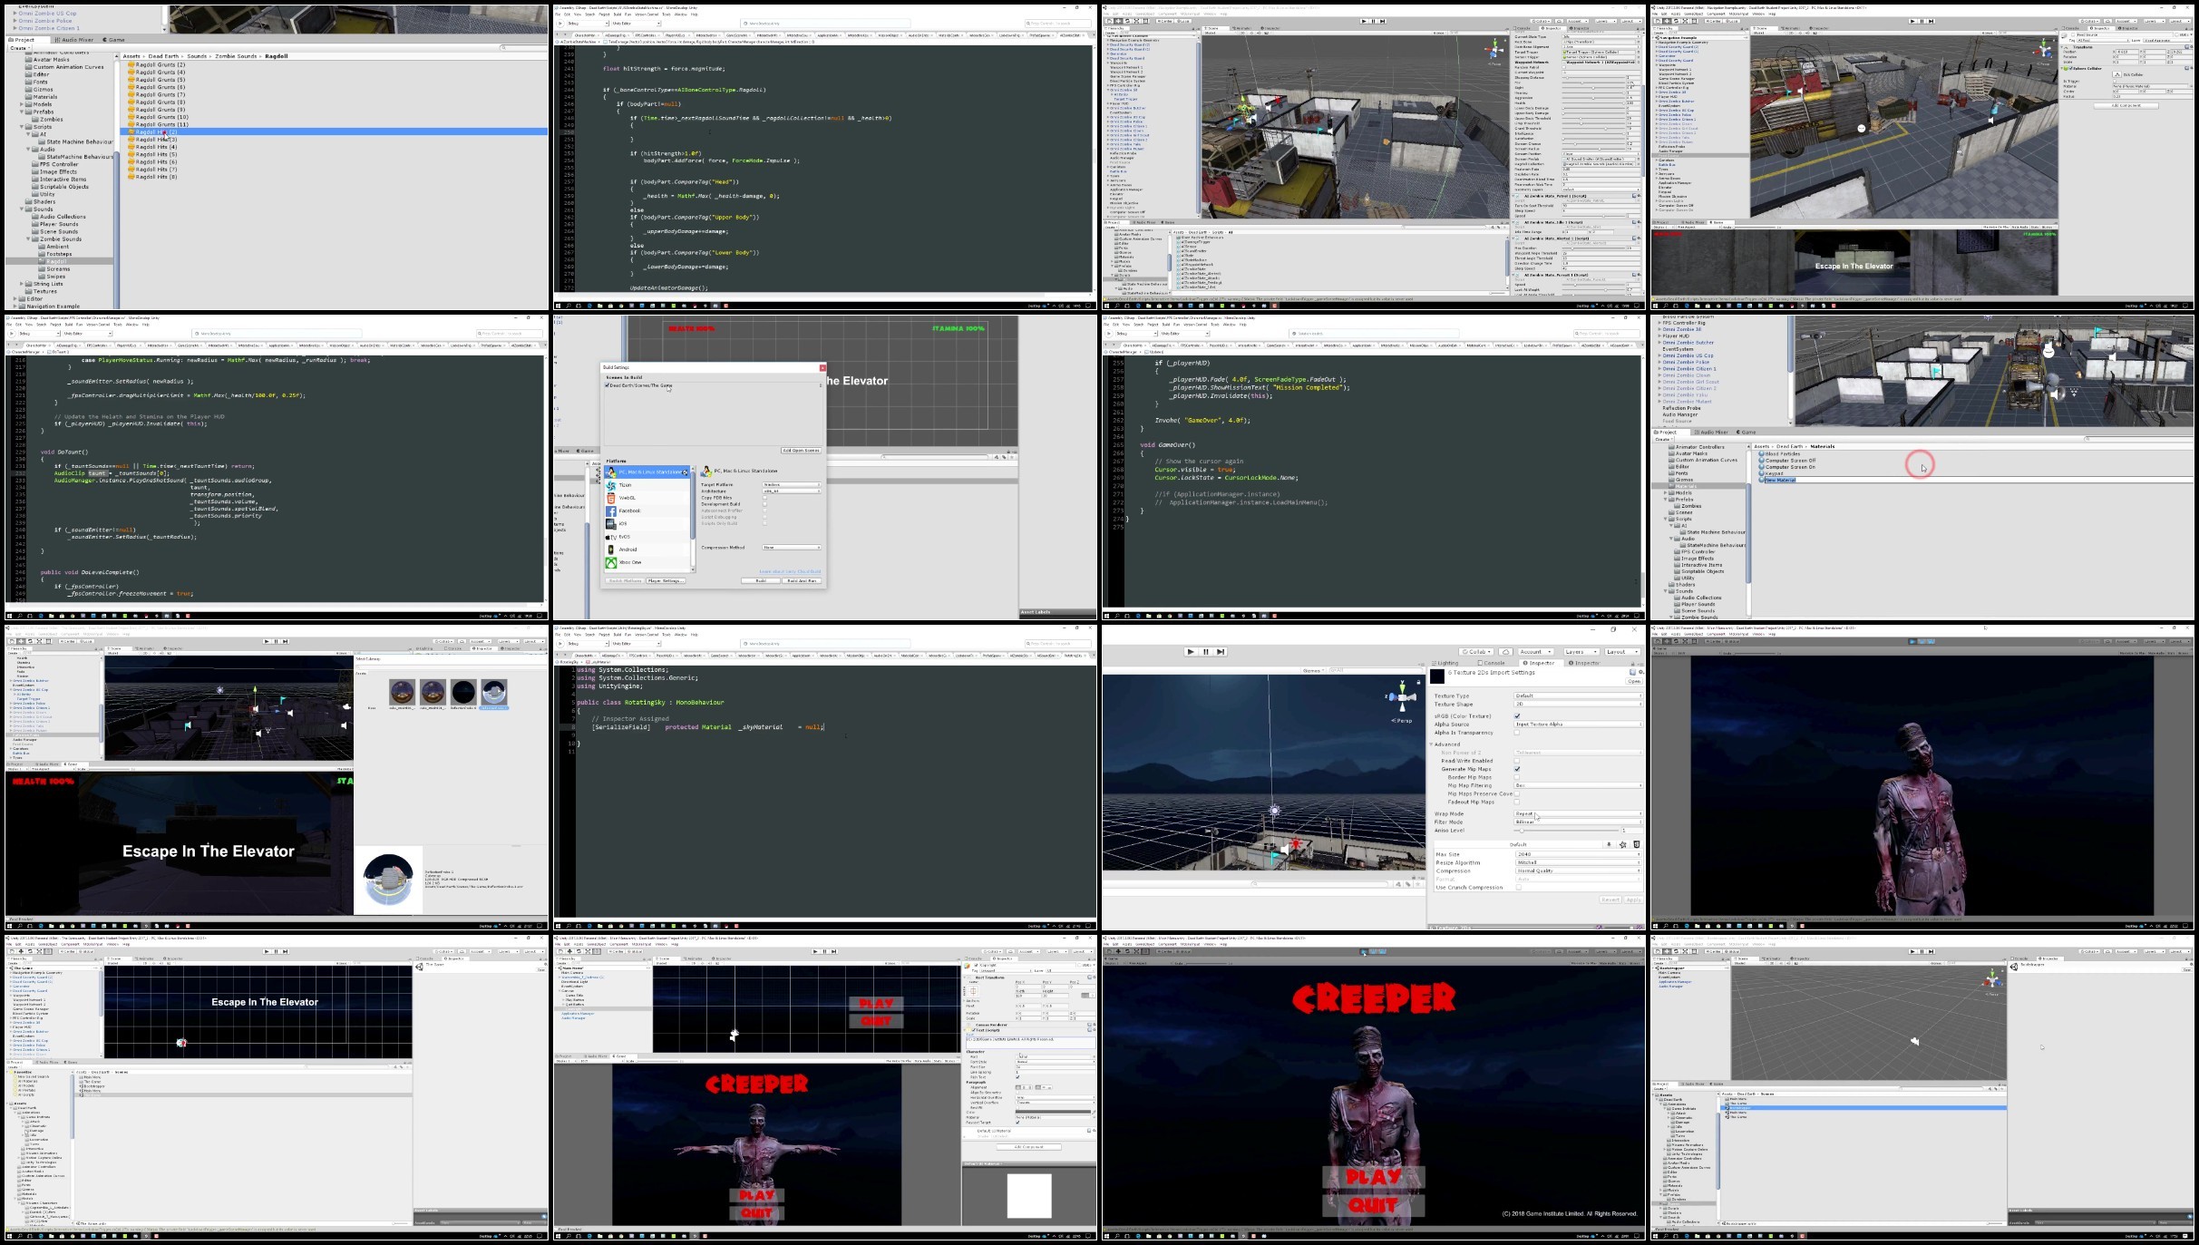2199x1245 pixels.
Task: Select the Android platform in Build Settings
Action: click(x=647, y=550)
